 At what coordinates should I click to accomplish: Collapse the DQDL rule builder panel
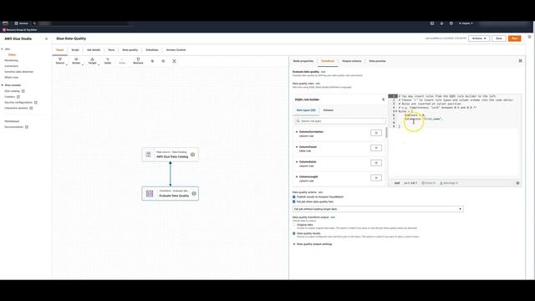383,99
